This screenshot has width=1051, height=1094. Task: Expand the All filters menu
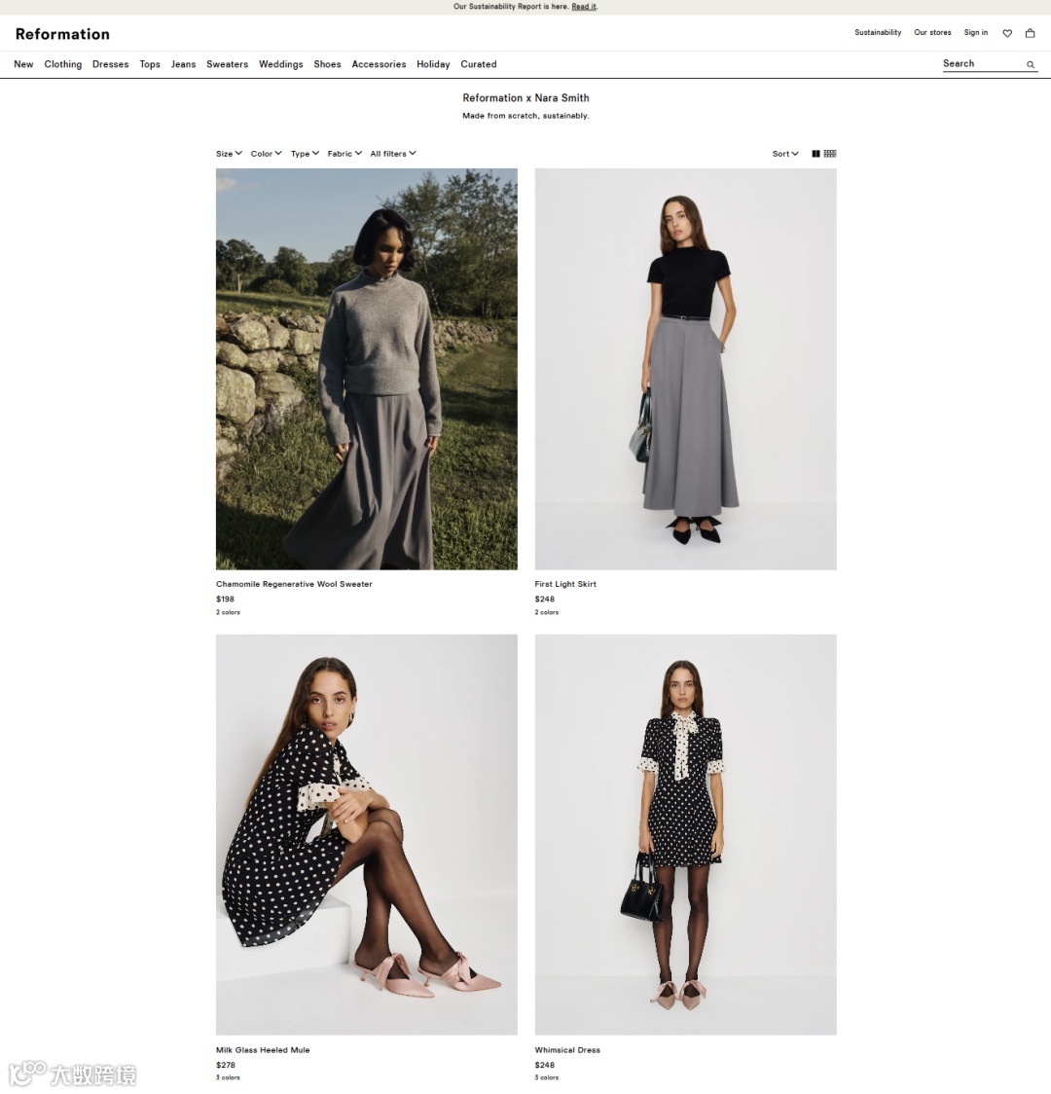(x=392, y=154)
